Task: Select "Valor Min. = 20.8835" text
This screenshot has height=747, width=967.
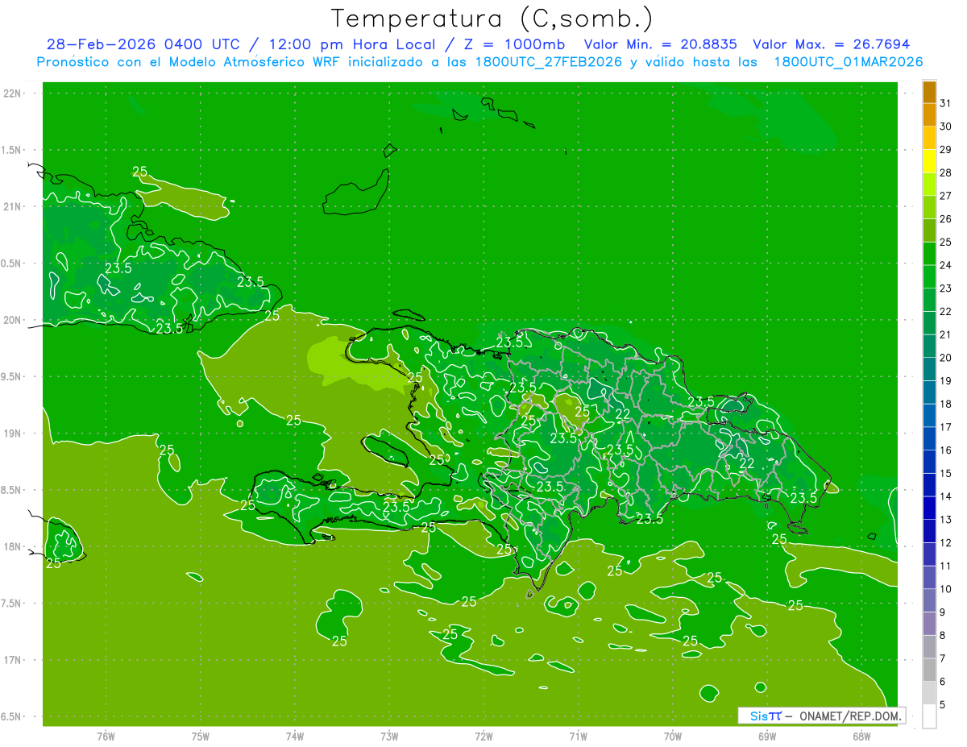Action: coord(660,45)
